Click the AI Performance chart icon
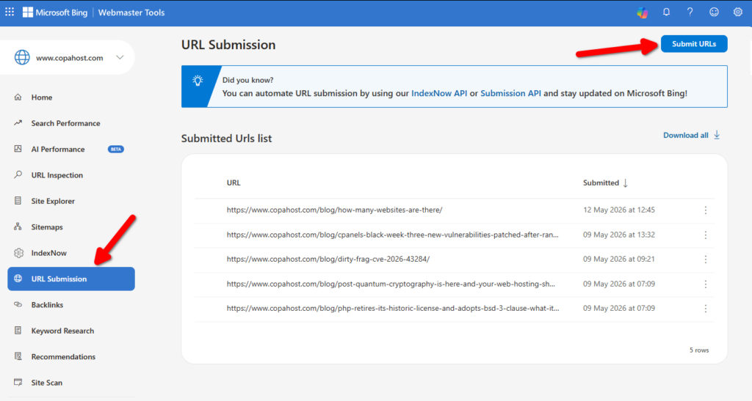Viewport: 752px width, 401px height. [x=18, y=149]
